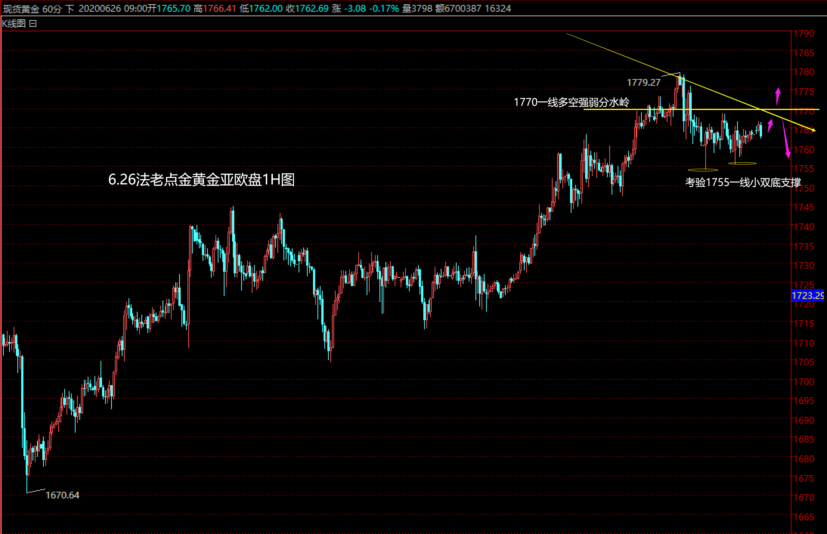
Task: Select the 1770一线多空强弱分水岭 annotation text
Action: (571, 102)
